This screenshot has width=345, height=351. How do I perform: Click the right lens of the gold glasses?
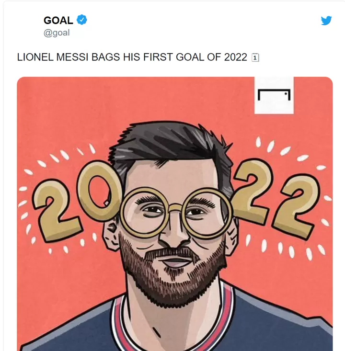click(206, 212)
